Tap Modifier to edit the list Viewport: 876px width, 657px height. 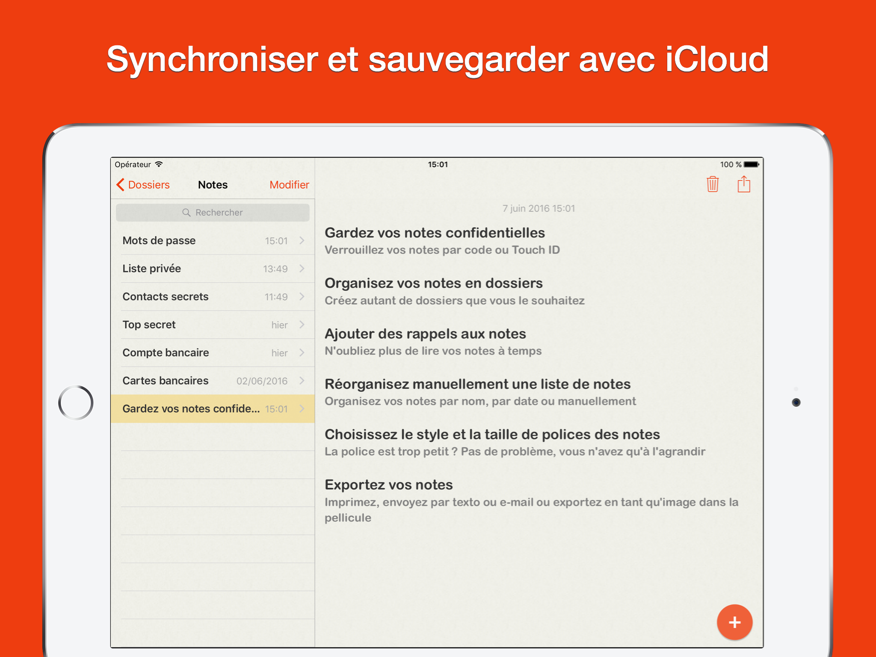click(289, 185)
